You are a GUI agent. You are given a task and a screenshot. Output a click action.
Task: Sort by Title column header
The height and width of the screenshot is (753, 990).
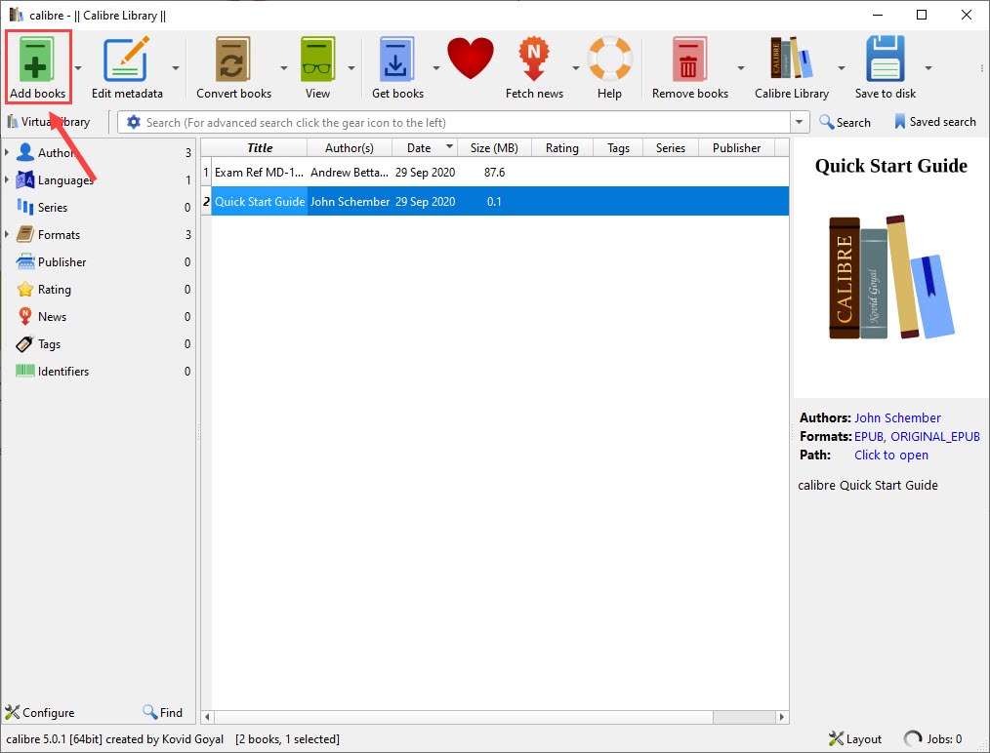click(260, 147)
